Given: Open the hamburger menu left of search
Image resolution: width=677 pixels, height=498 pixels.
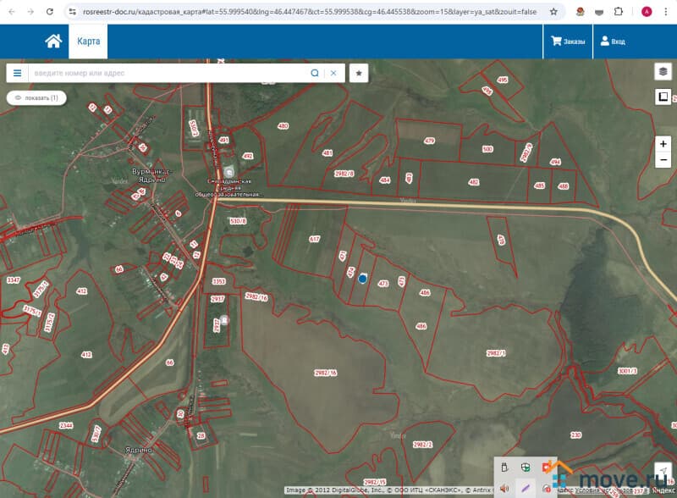Looking at the screenshot, I should [x=17, y=73].
